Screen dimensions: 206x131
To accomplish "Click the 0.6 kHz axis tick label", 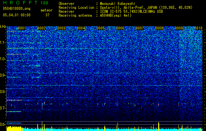I will pos(3,124).
